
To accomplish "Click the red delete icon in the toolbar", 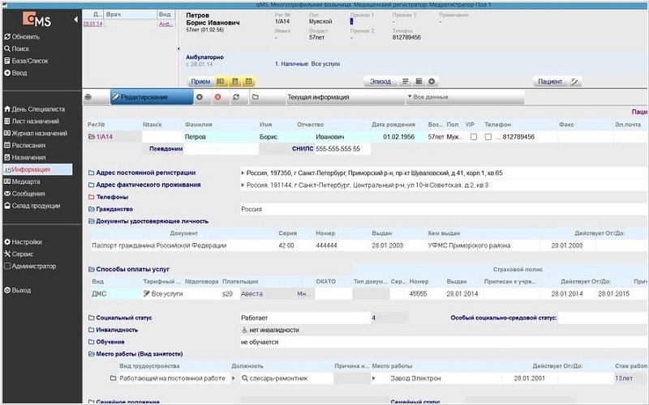I will (x=217, y=97).
